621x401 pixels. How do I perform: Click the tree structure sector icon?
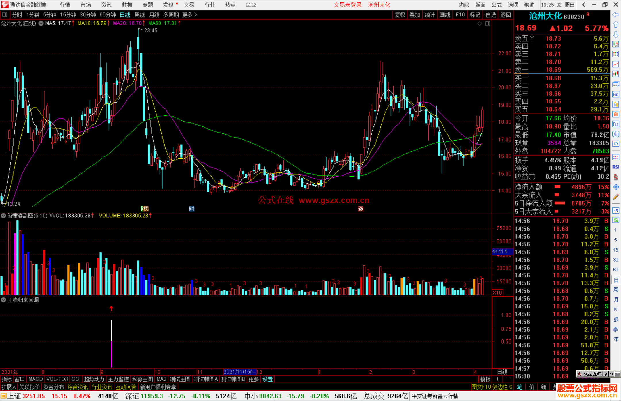616,104
